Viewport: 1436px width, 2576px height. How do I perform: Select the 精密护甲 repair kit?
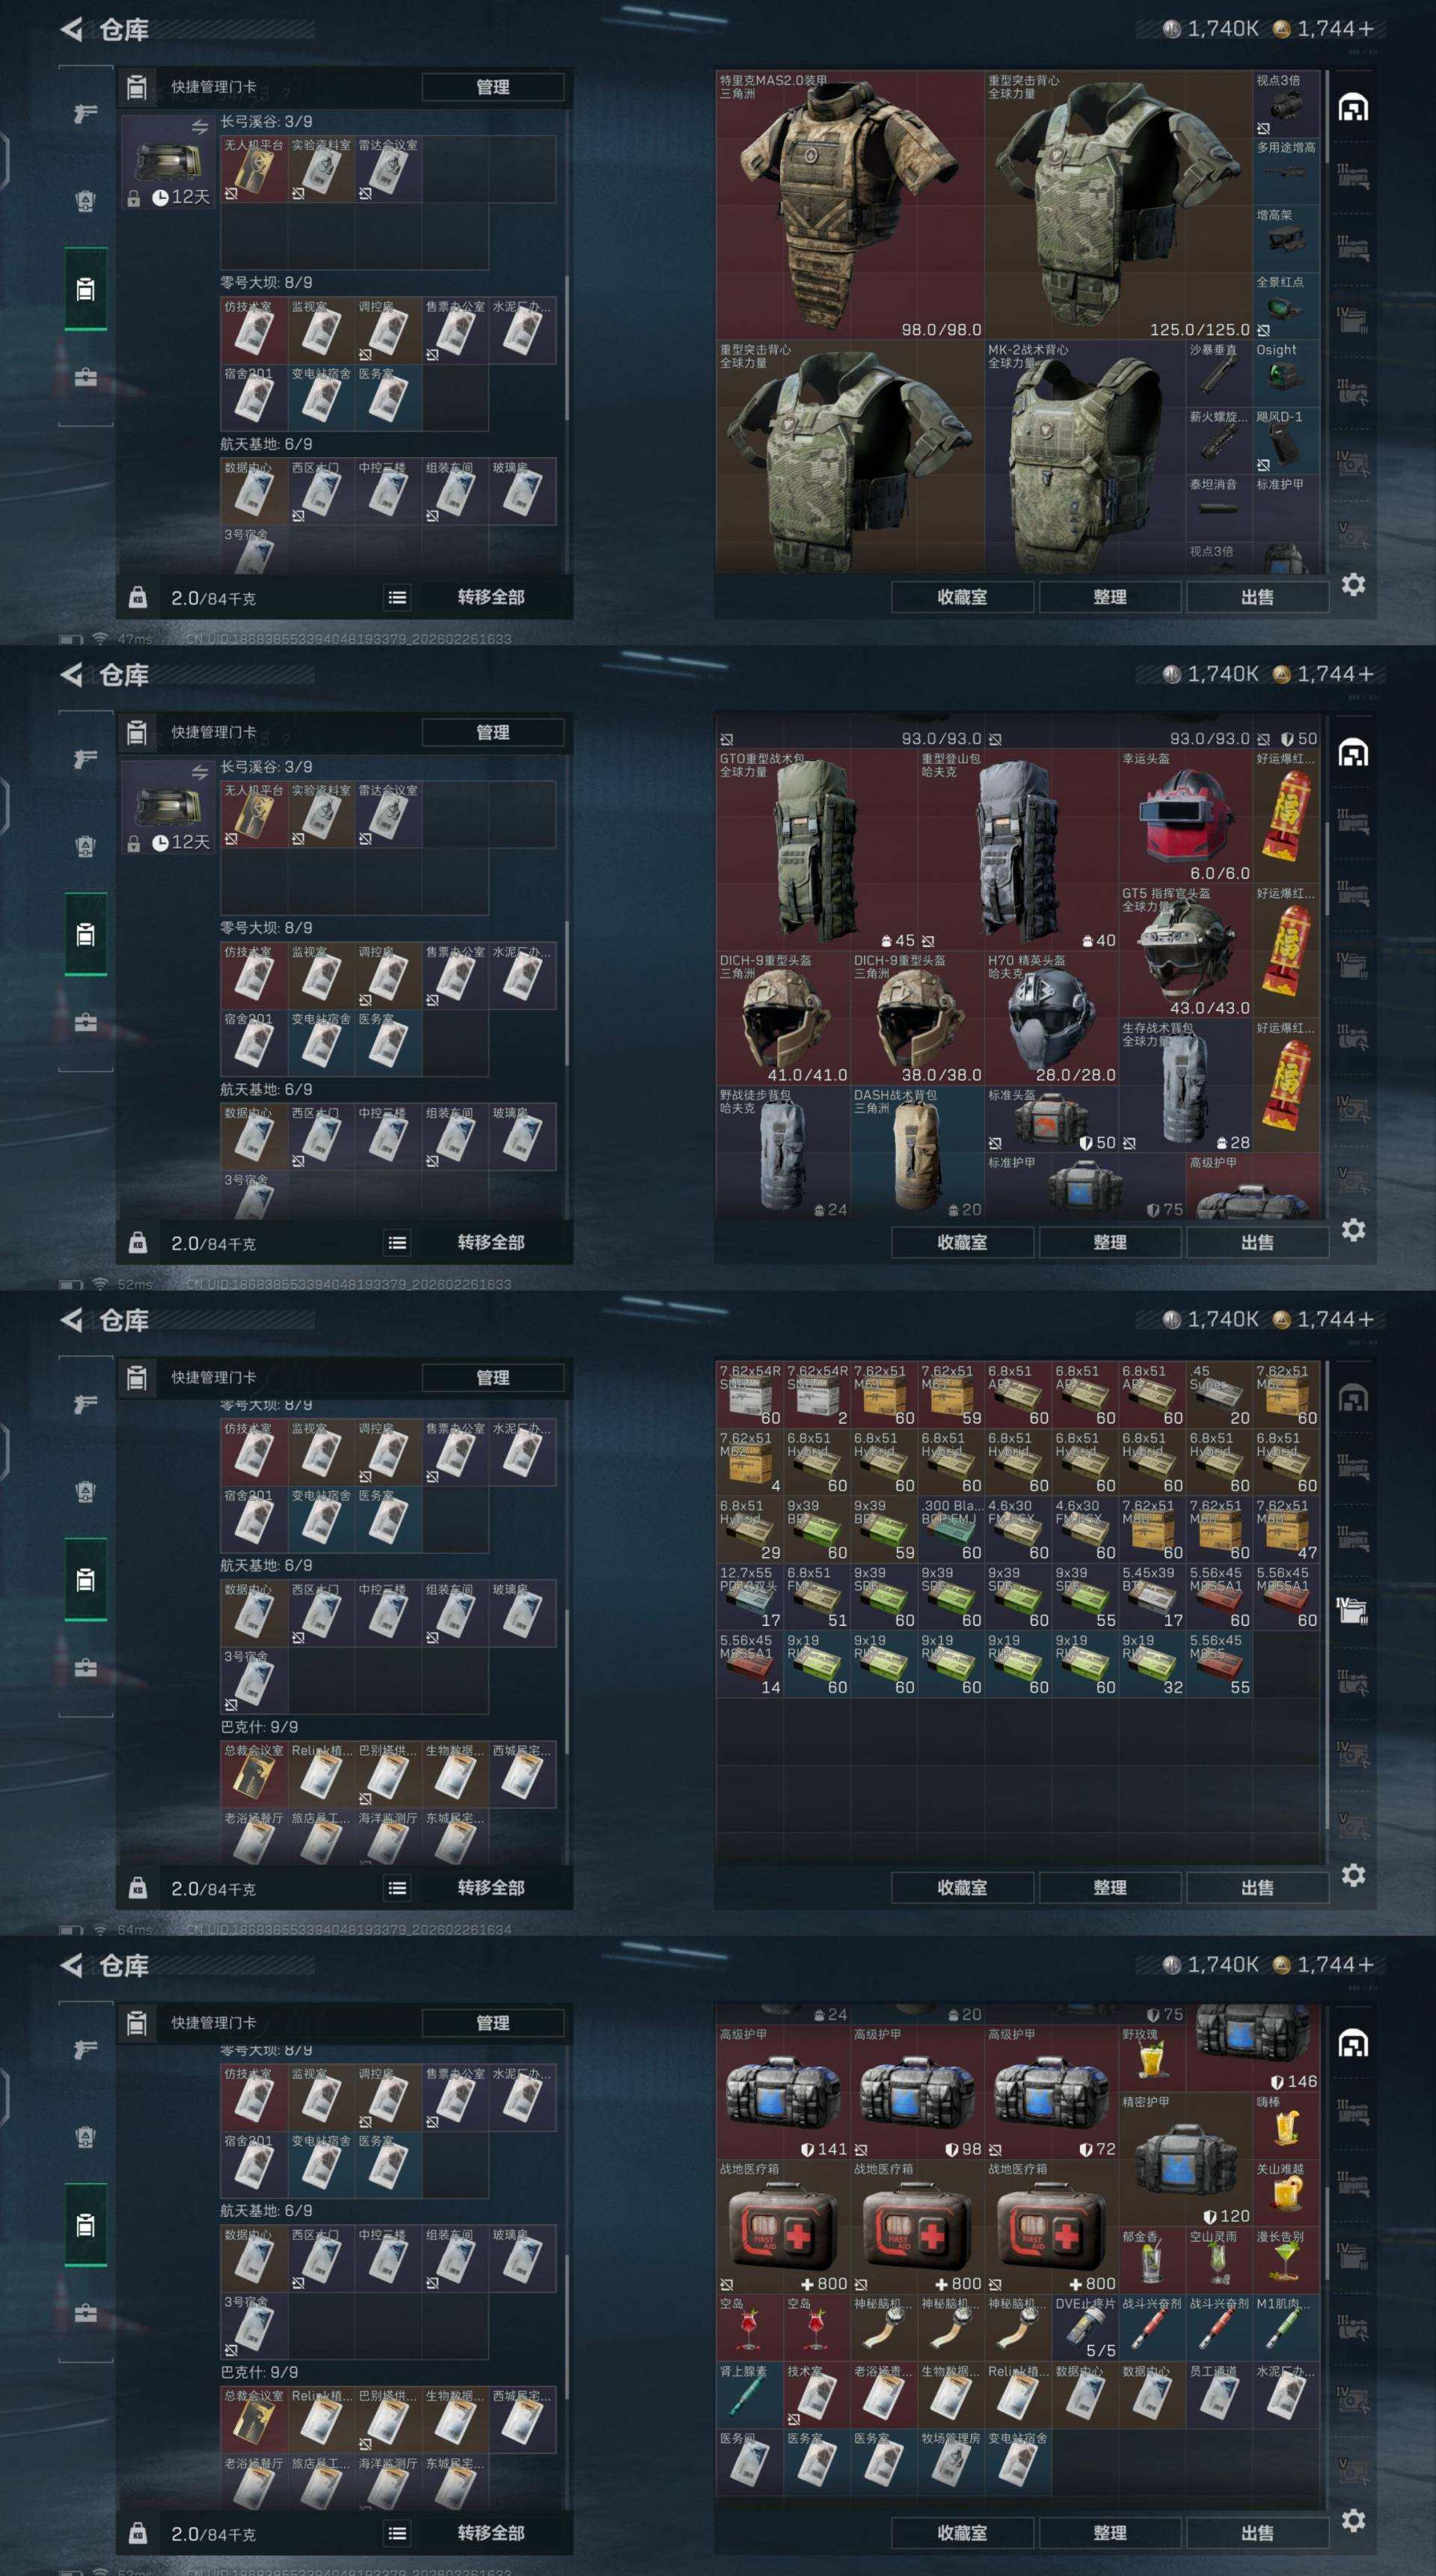1185,2160
